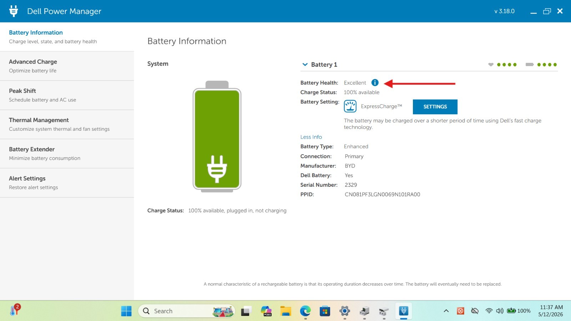Click the '100% available' value beside Battery Setting
The height and width of the screenshot is (321, 571).
coord(362,92)
